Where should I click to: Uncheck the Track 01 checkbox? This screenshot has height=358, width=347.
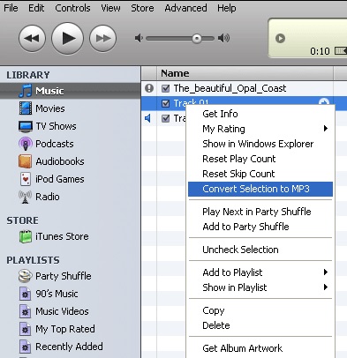(166, 103)
